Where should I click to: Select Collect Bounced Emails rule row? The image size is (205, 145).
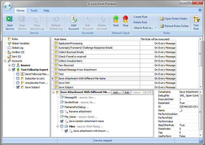[x=113, y=52]
